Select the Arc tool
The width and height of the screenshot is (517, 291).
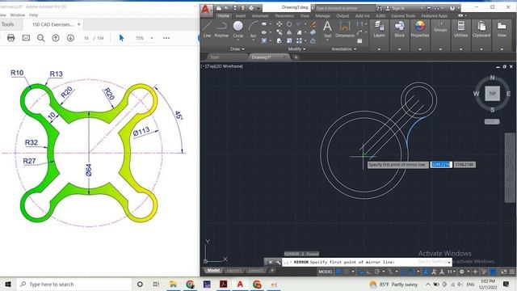click(253, 29)
